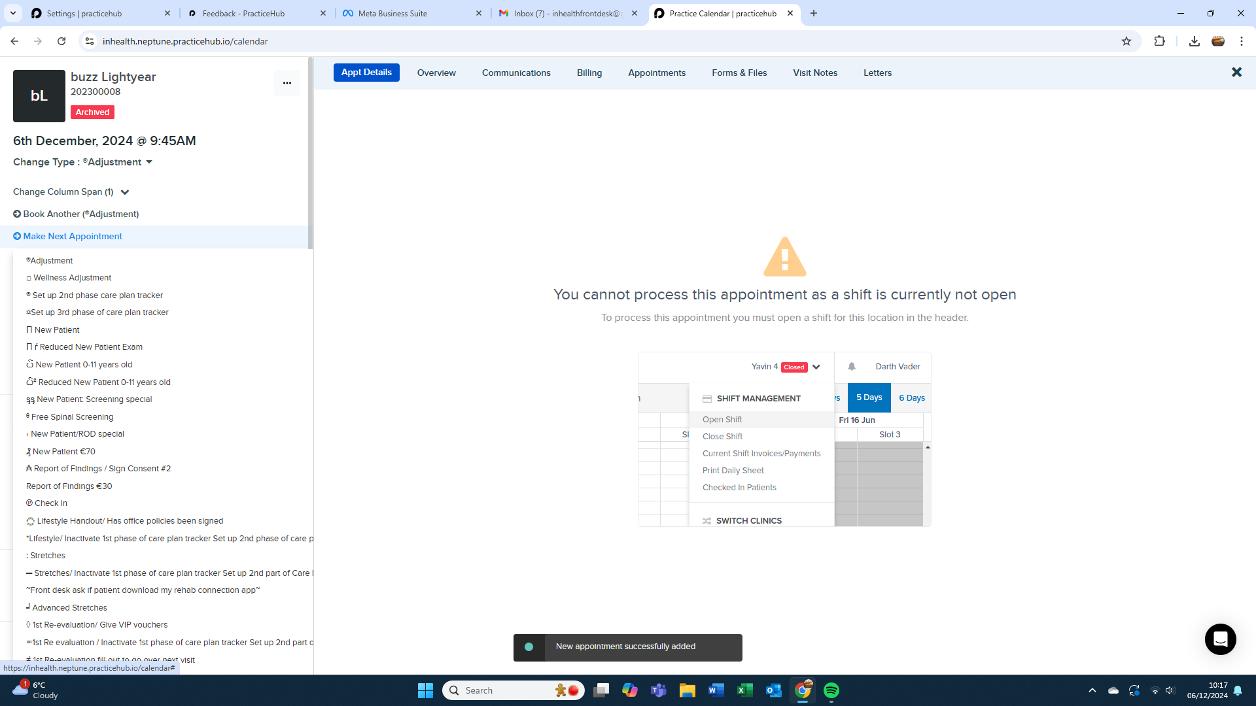Open Excel from the taskbar
Screen dimensions: 1256x706
click(744, 690)
